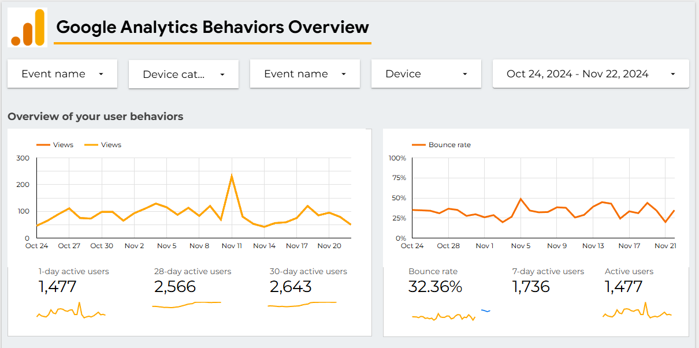This screenshot has width=699, height=348.
Task: Click the 200 y-axis label on Views chart
Action: 23,185
